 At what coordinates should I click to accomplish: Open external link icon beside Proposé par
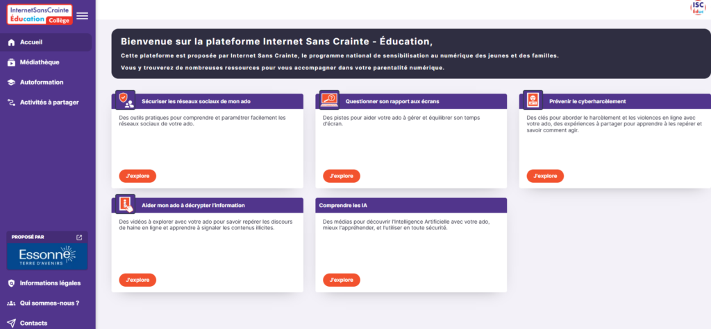[x=79, y=237]
